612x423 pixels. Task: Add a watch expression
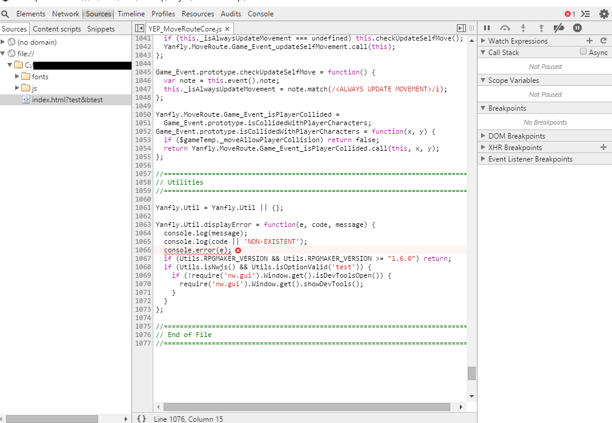click(590, 41)
